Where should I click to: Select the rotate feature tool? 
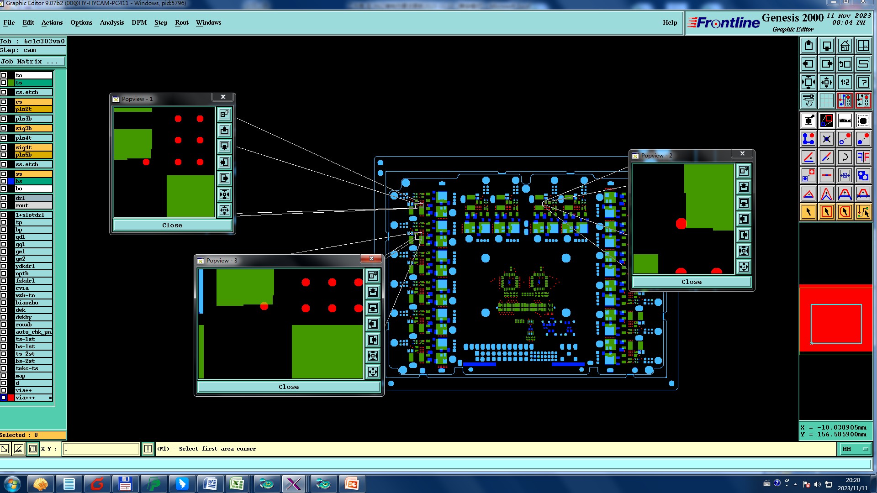click(845, 157)
